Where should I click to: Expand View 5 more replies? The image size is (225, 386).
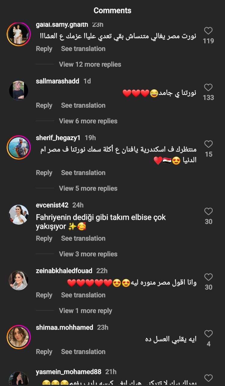pos(88,188)
